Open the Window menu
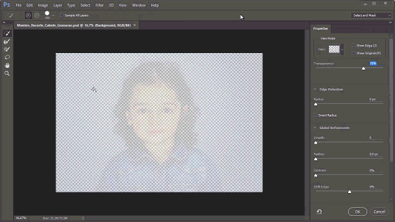The image size is (395, 222). pyautogui.click(x=138, y=5)
